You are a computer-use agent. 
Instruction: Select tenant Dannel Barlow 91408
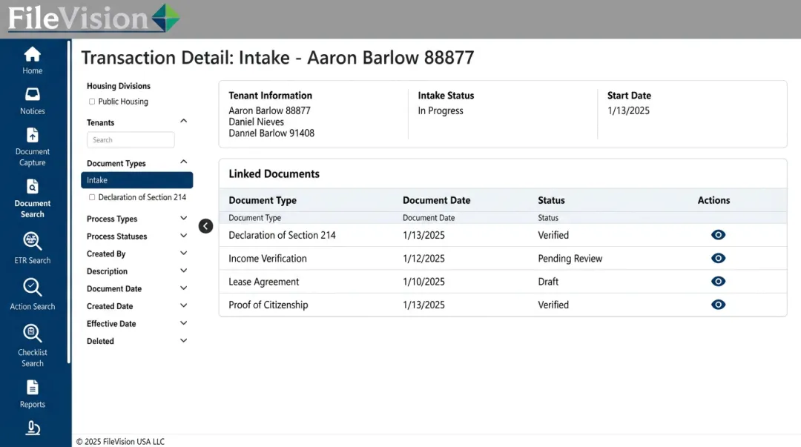(x=271, y=133)
